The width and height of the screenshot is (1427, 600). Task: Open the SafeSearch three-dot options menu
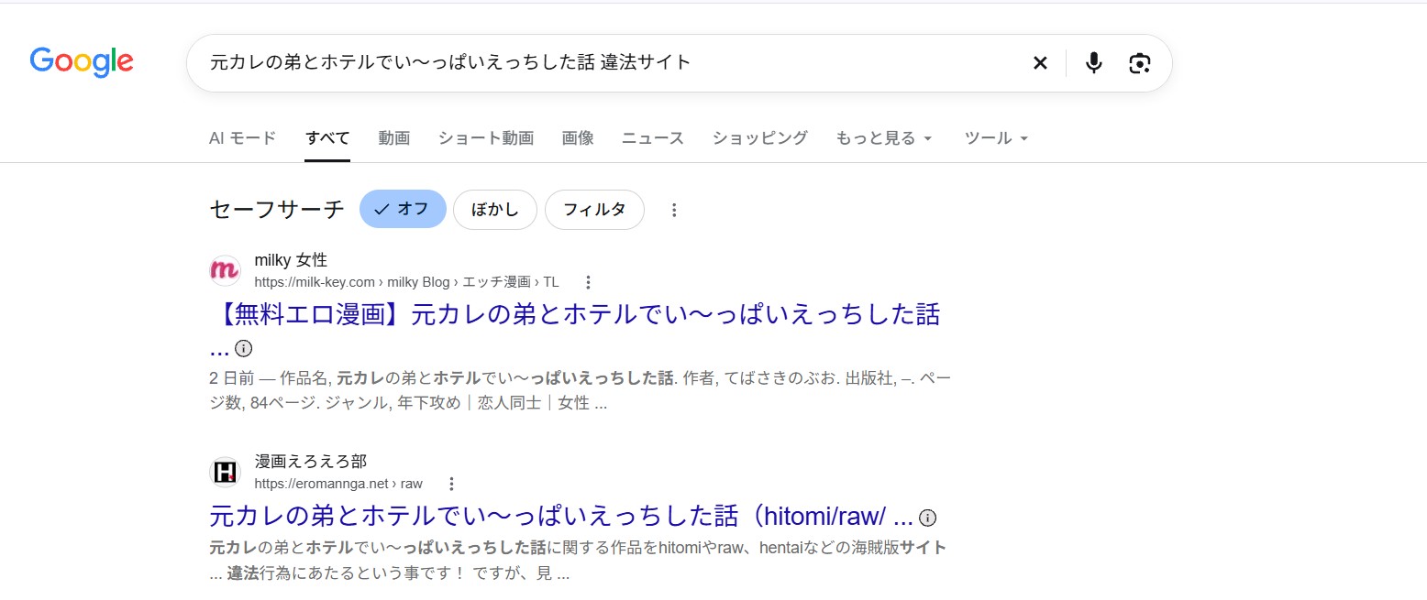point(674,210)
